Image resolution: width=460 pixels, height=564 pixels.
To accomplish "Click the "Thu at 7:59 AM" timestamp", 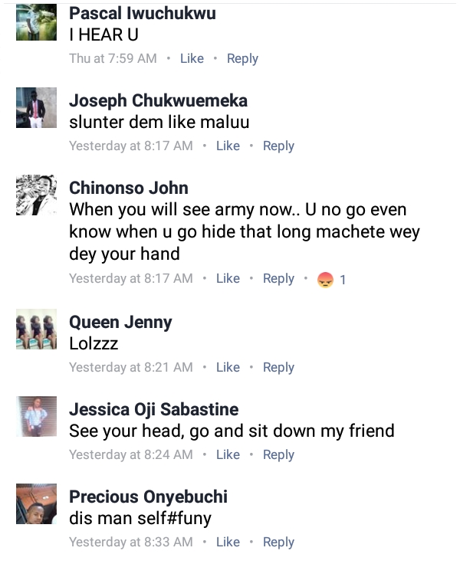I will tap(113, 58).
